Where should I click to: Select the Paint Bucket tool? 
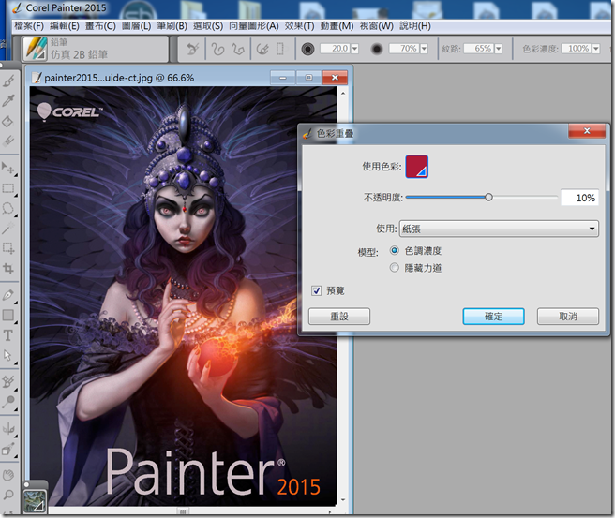pyautogui.click(x=8, y=121)
